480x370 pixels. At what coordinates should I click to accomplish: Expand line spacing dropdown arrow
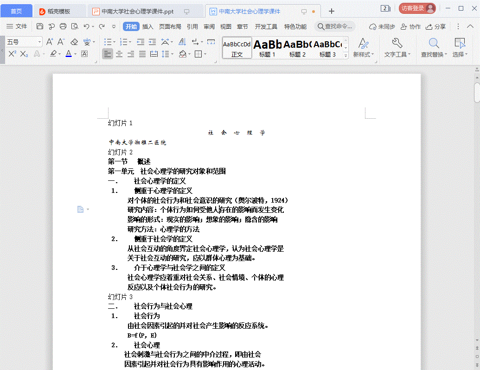click(x=173, y=54)
